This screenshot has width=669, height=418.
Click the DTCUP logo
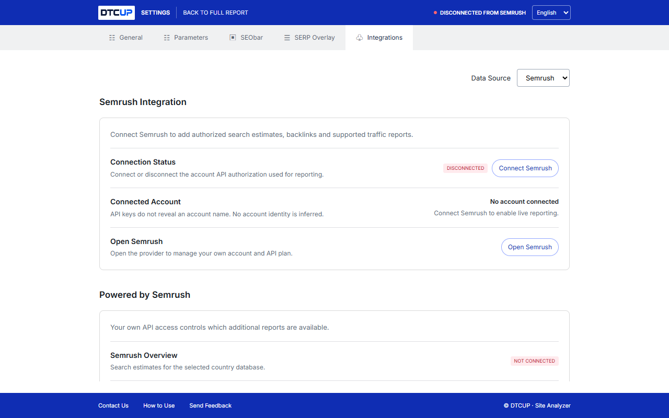(117, 13)
